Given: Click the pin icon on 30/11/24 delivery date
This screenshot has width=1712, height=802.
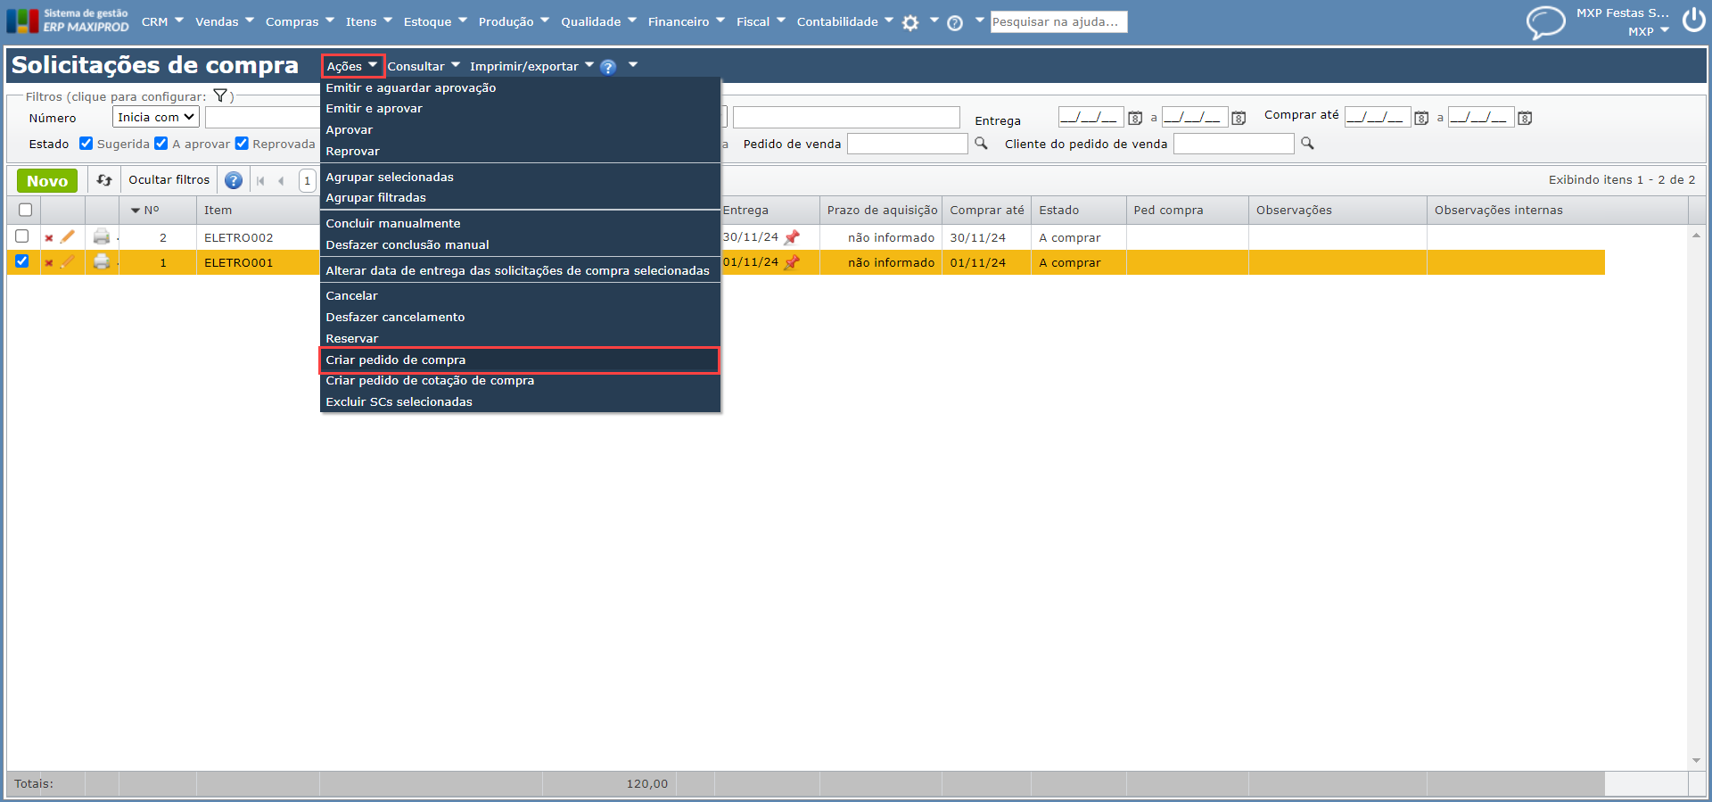Looking at the screenshot, I should (x=792, y=237).
